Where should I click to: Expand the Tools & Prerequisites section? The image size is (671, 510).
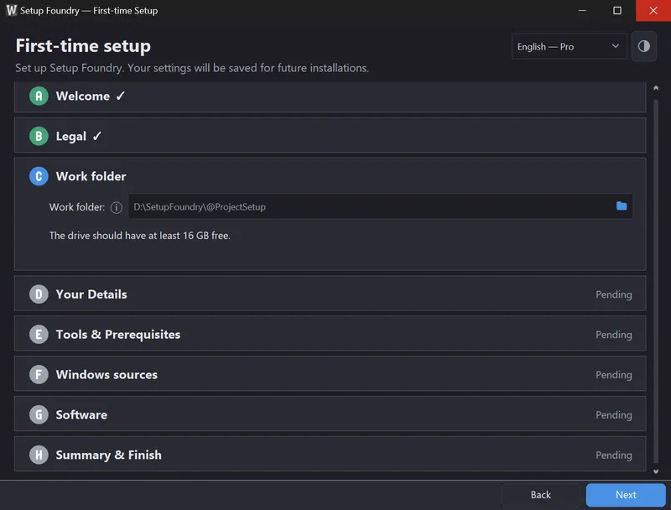point(330,334)
